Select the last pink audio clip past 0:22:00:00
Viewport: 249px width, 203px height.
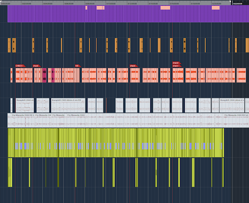point(241,75)
